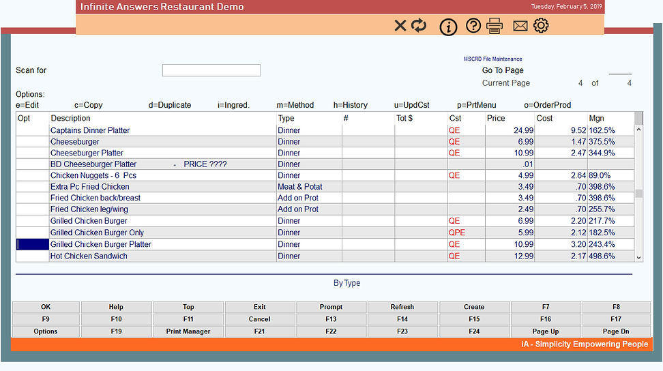Click the Page Up button
663x371 pixels.
pyautogui.click(x=546, y=331)
